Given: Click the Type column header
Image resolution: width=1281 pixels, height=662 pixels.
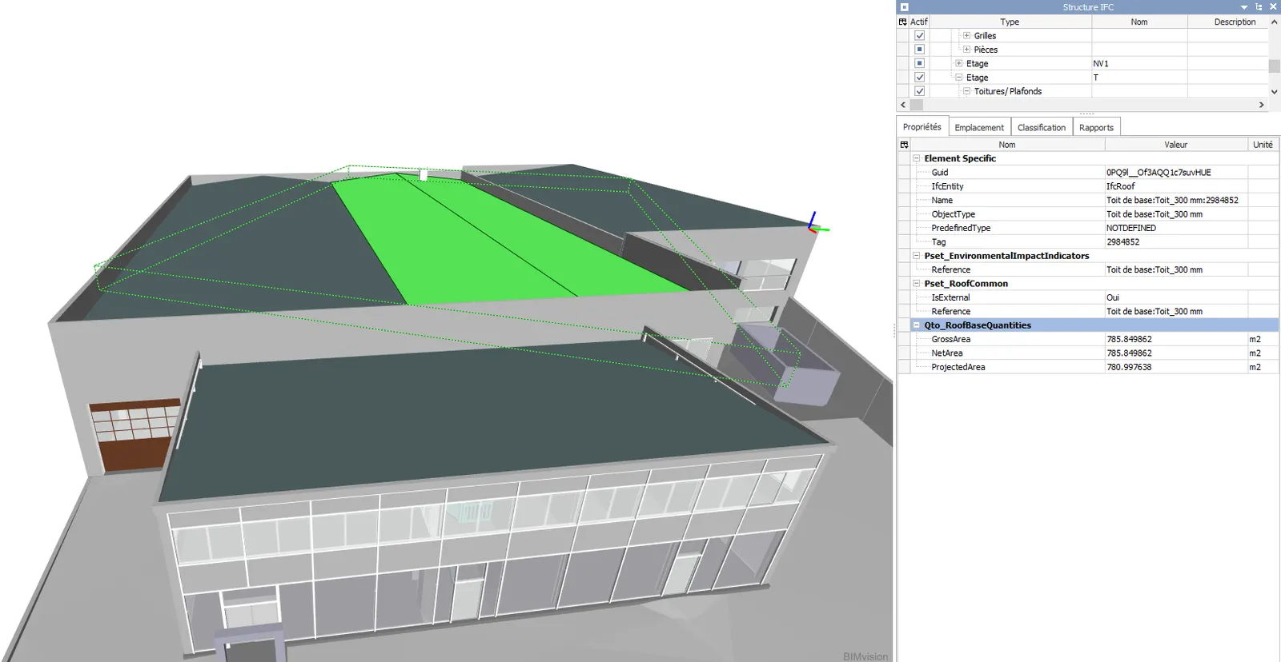Looking at the screenshot, I should tap(1009, 22).
